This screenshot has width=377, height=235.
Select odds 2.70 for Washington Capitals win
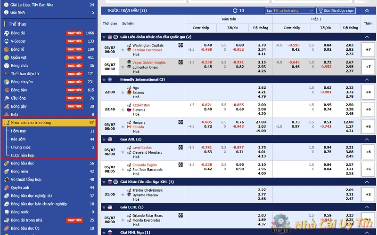tap(262, 45)
